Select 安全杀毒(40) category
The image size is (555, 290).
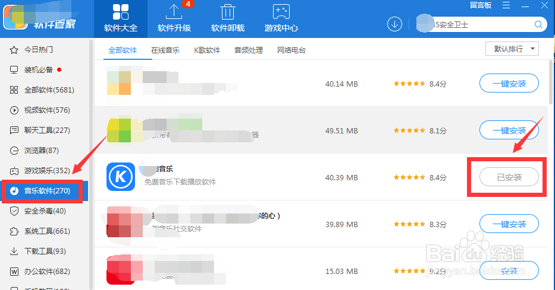point(44,211)
